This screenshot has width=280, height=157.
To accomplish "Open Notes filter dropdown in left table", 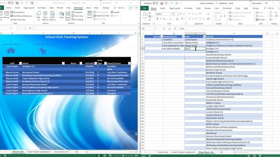I will coord(80,63).
